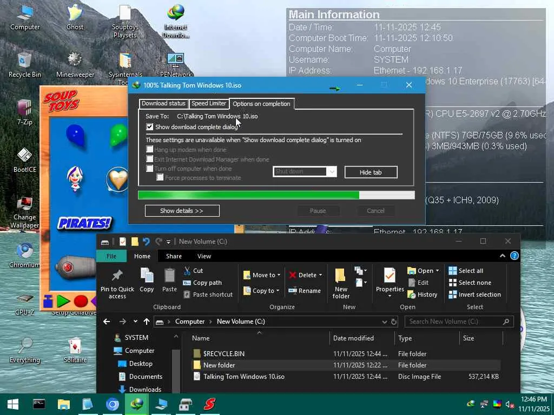Open Internet Download Manager desktop icon
This screenshot has width=554, height=415.
pyautogui.click(x=176, y=21)
